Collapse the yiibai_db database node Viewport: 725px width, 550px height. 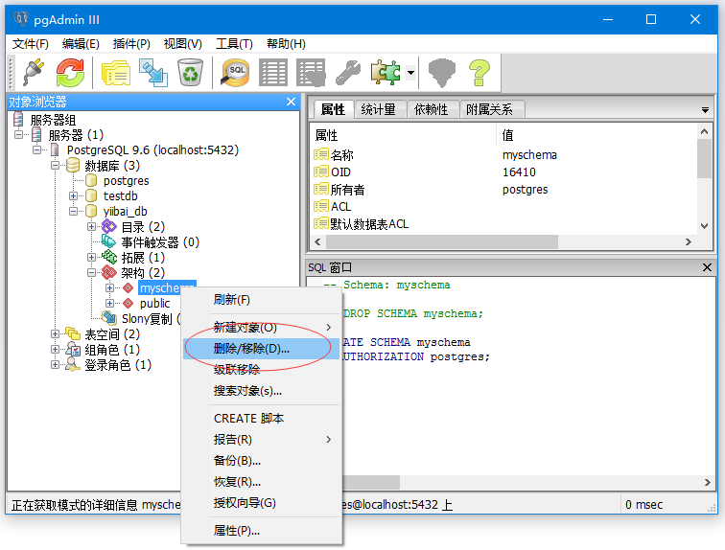tap(74, 212)
